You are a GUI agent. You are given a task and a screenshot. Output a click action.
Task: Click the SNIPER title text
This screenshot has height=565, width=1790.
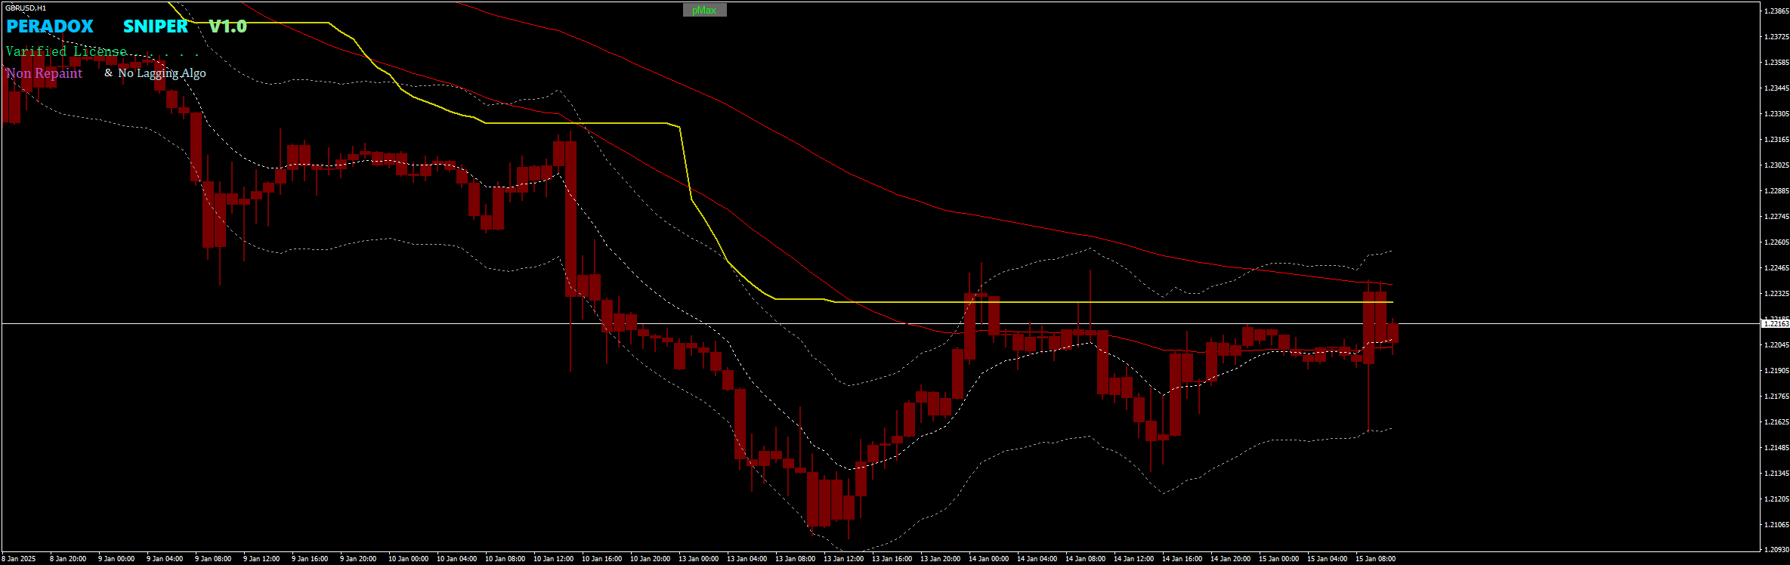point(156,26)
